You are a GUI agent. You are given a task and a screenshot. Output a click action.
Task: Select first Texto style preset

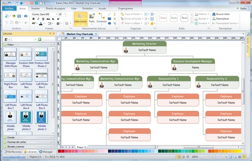163,18
